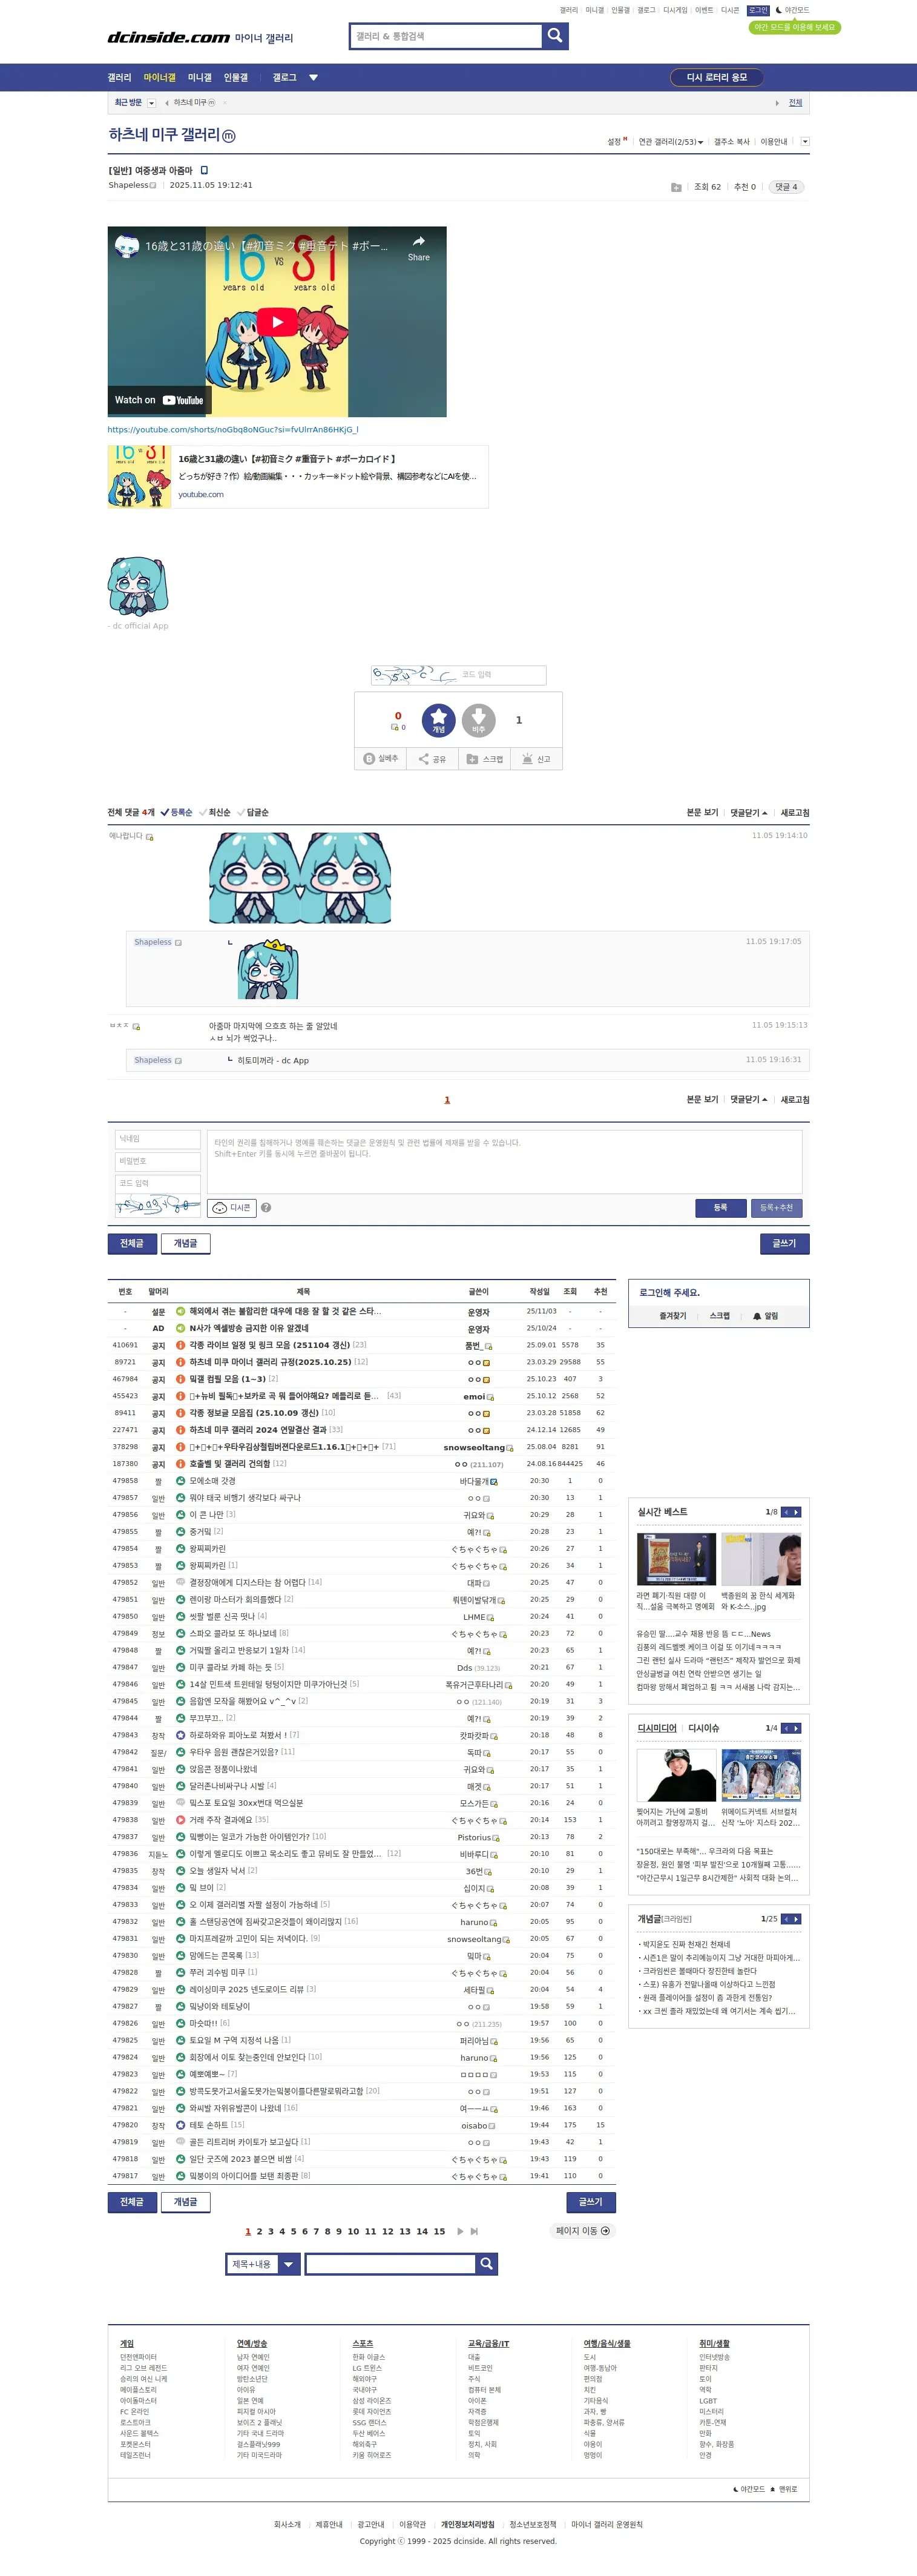Toggle 댓글닫기 below the comments
This screenshot has height=2576, width=917.
click(748, 1099)
